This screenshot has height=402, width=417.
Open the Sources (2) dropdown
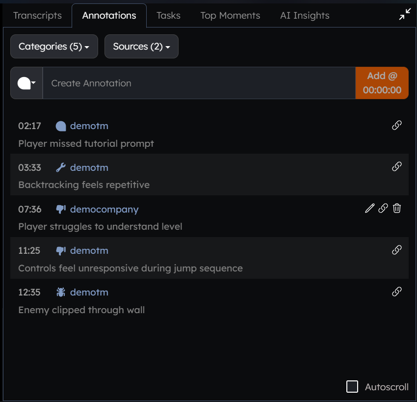(x=141, y=46)
